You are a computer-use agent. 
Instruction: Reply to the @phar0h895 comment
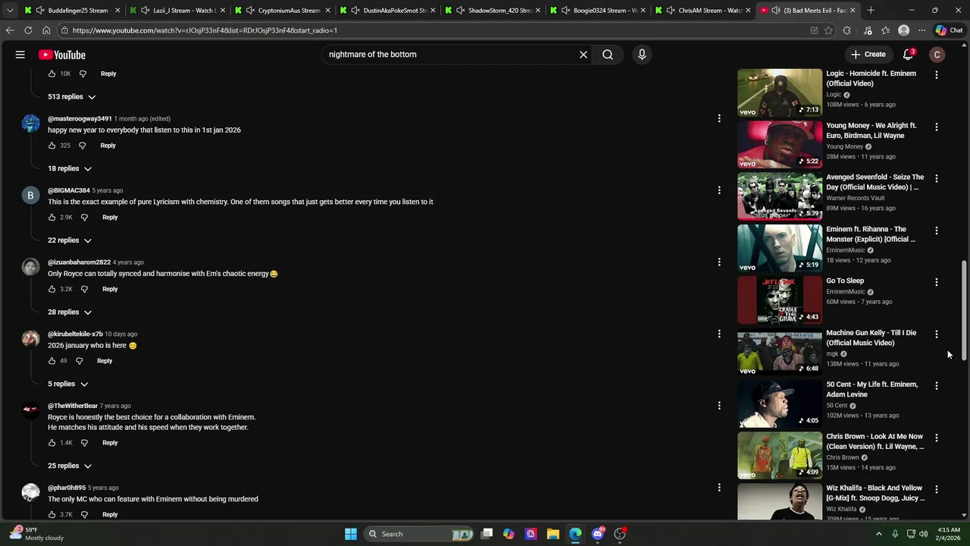click(110, 515)
